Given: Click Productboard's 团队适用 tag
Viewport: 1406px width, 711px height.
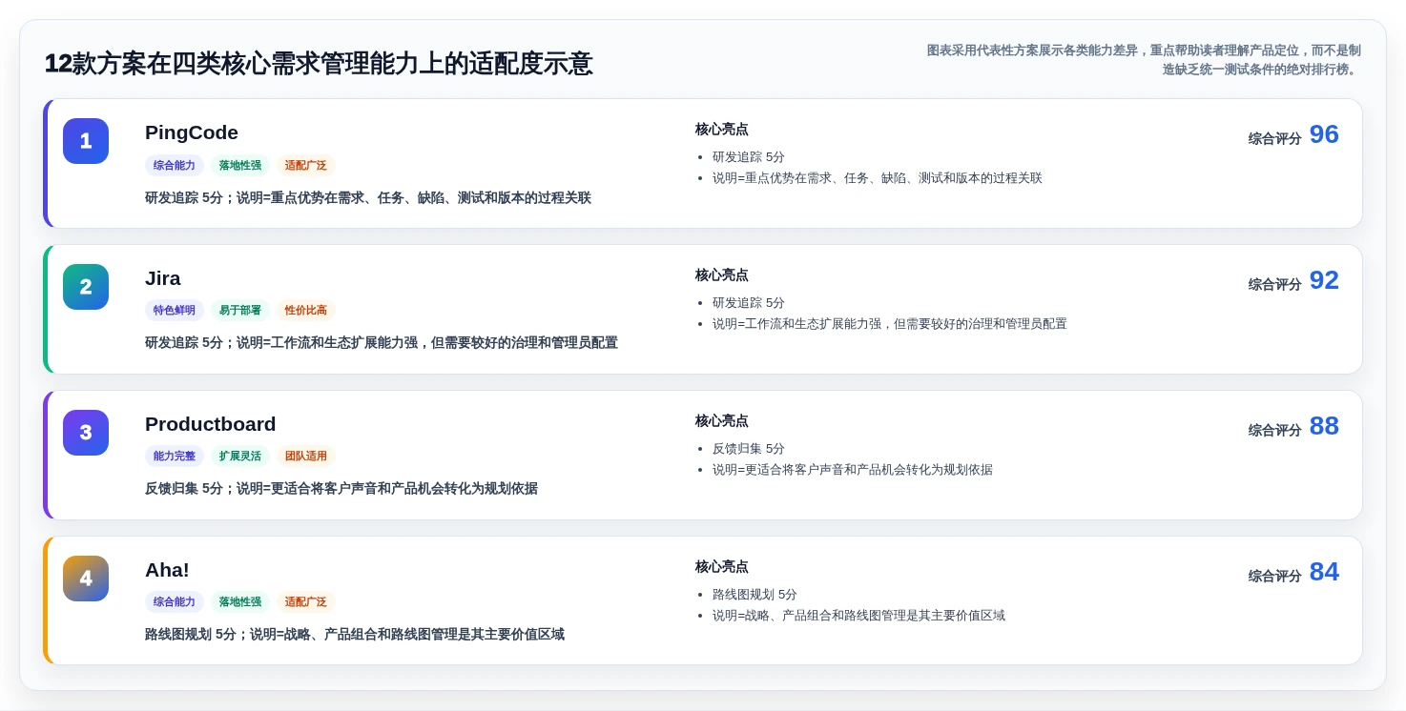Looking at the screenshot, I should [306, 457].
